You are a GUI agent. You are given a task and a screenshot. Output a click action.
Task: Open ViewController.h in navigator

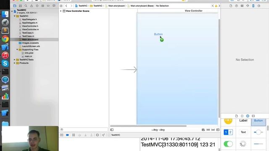30,26
